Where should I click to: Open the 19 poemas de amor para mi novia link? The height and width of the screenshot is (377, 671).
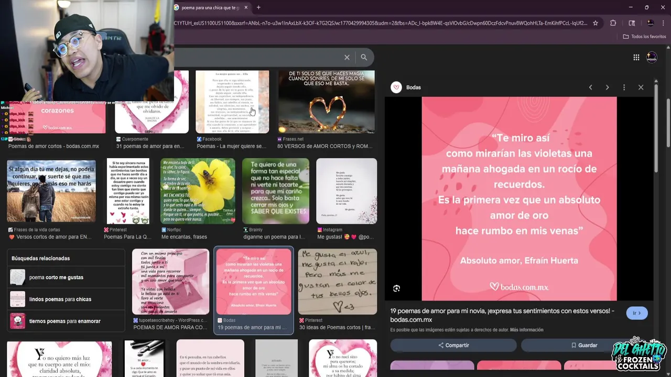point(502,315)
